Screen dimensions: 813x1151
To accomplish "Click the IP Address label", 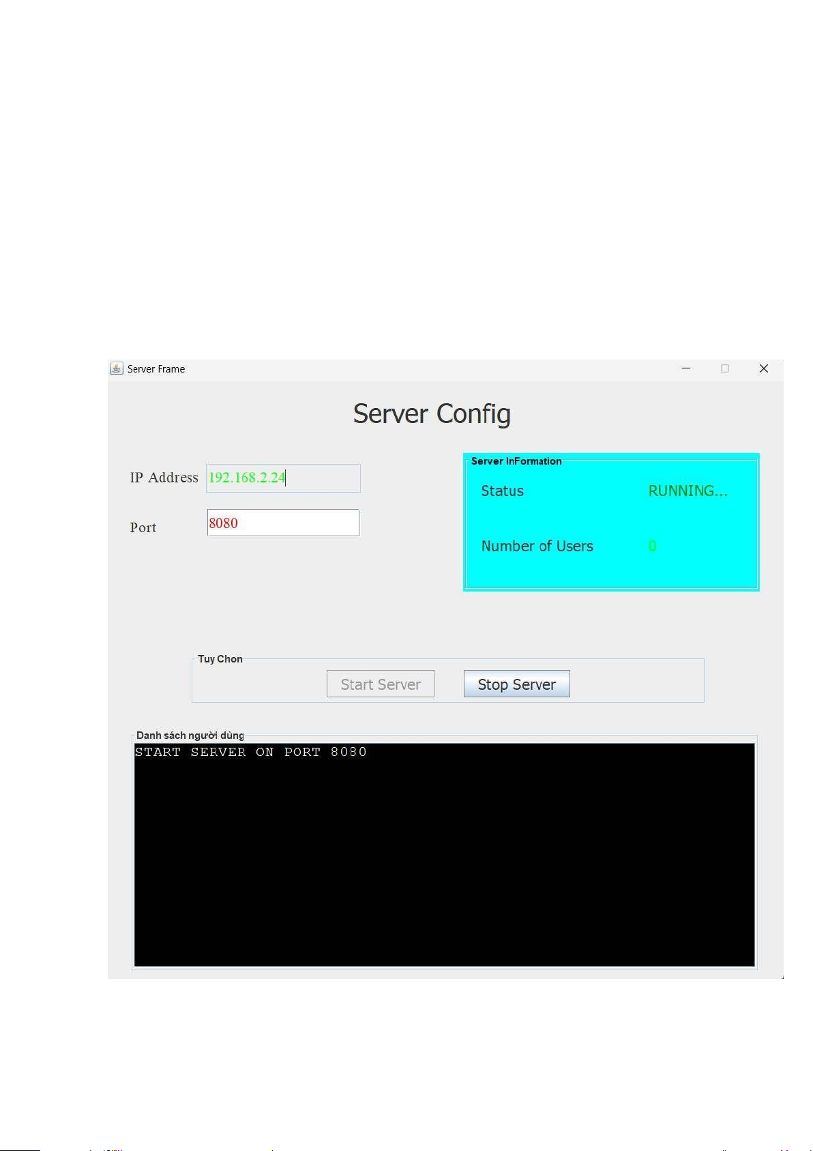I will point(164,478).
